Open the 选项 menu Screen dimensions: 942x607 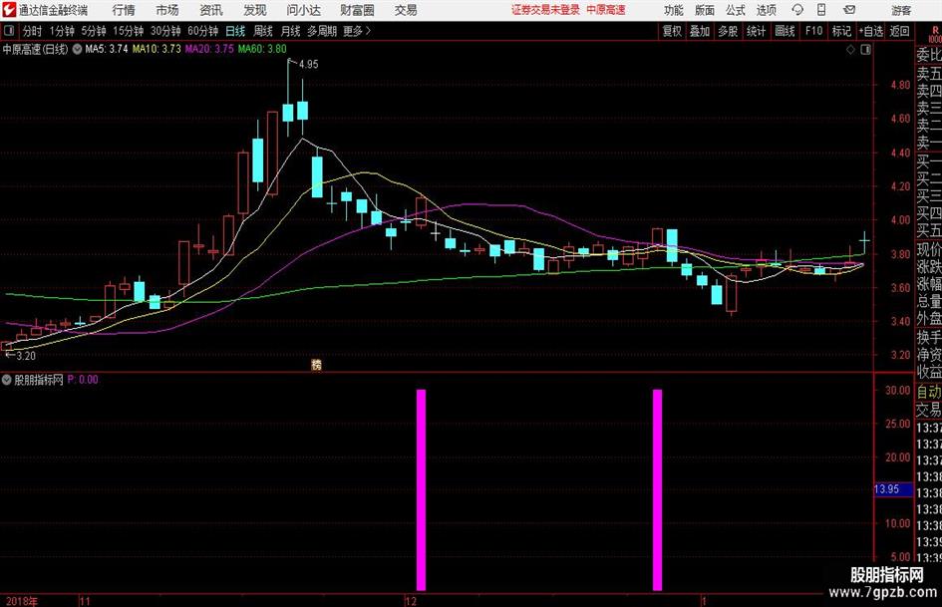pyautogui.click(x=766, y=10)
